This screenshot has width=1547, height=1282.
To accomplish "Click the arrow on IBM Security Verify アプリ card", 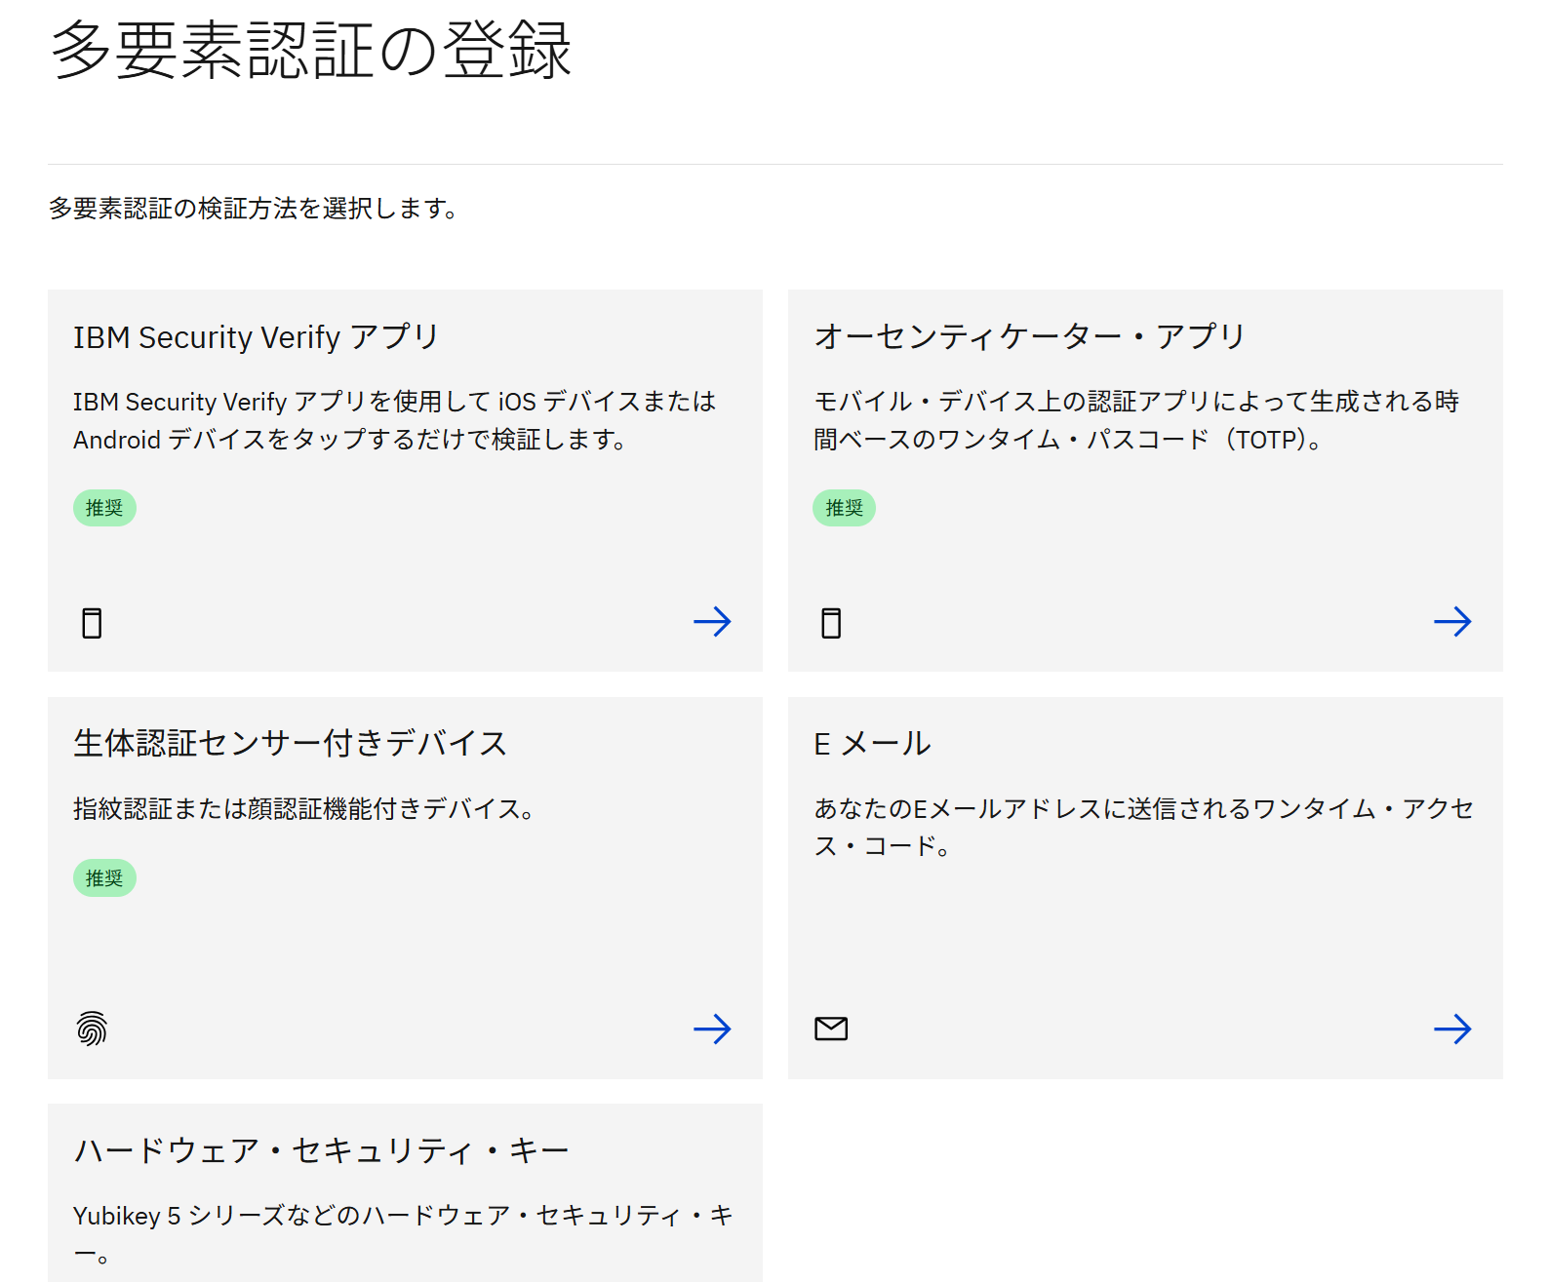I will tap(712, 622).
